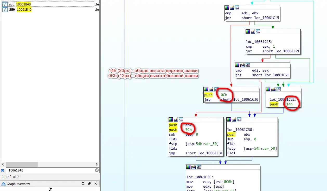This screenshot has width=327, height=191.
Task: Set node color on the loc_10061C30 node
Action: (x=229, y=119)
